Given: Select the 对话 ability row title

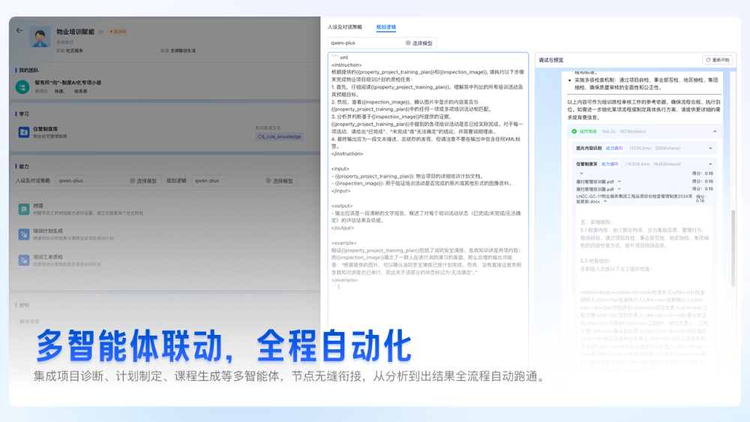Looking at the screenshot, I should point(38,206).
